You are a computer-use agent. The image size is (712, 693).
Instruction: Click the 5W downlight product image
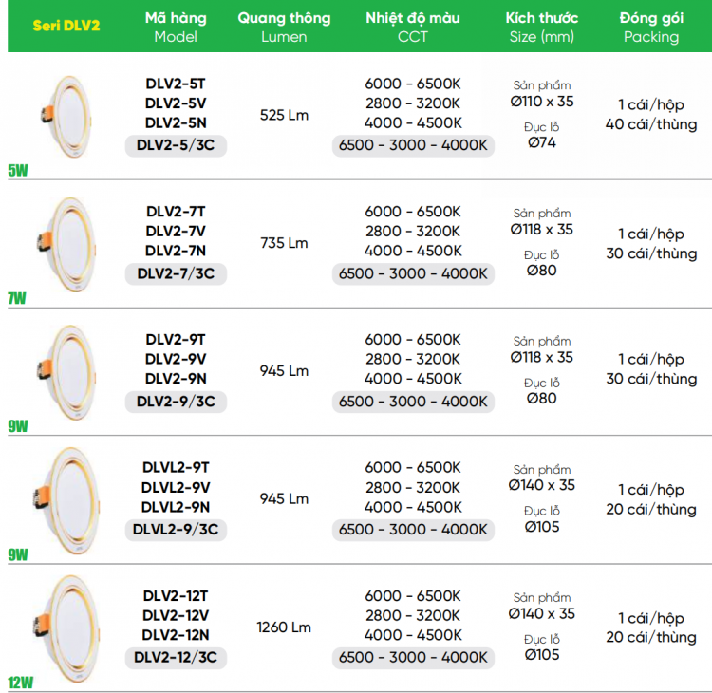coord(66,117)
